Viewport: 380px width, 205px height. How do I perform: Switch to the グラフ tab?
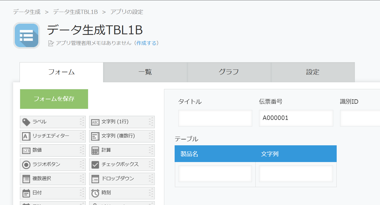click(229, 72)
